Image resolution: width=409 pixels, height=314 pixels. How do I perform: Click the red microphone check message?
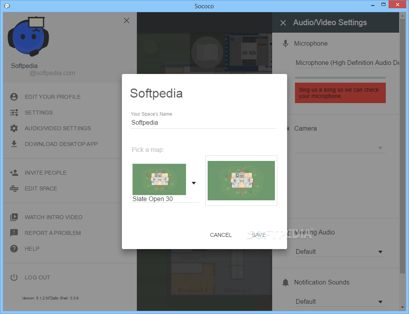click(x=340, y=93)
